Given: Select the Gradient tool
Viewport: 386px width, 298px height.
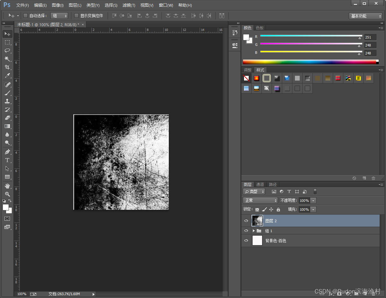Looking at the screenshot, I should (7, 126).
